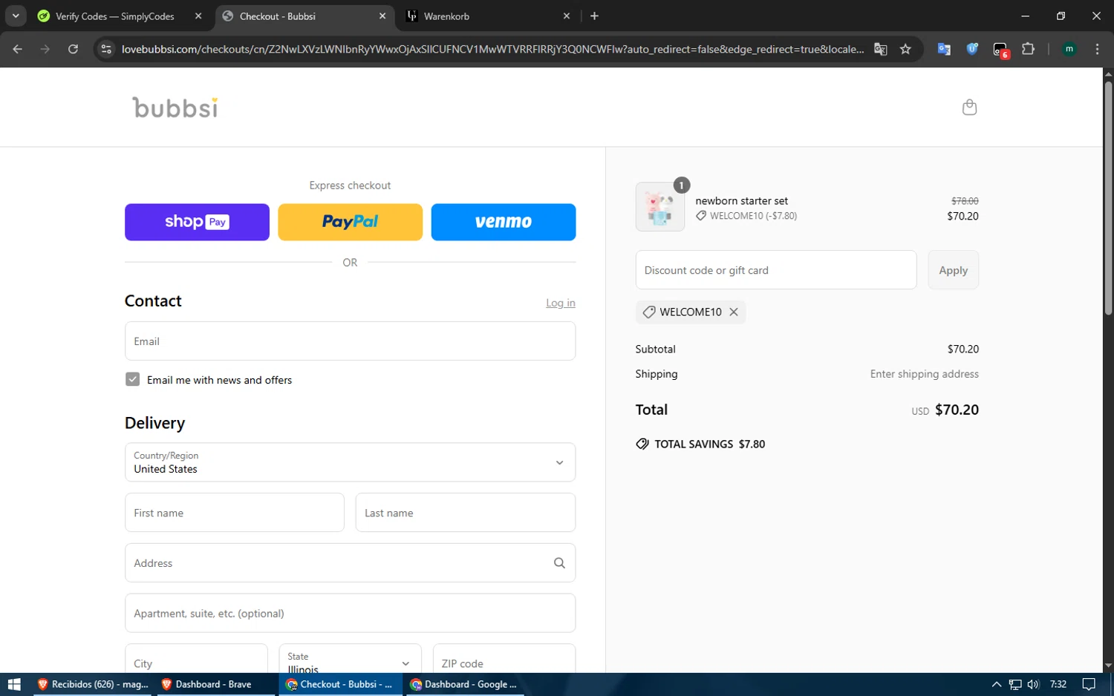
Task: Click the Bubbsi logo
Action: coord(176,108)
